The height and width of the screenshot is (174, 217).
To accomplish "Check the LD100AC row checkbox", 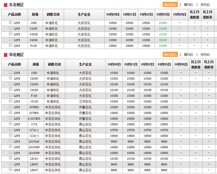I will click(10, 141).
